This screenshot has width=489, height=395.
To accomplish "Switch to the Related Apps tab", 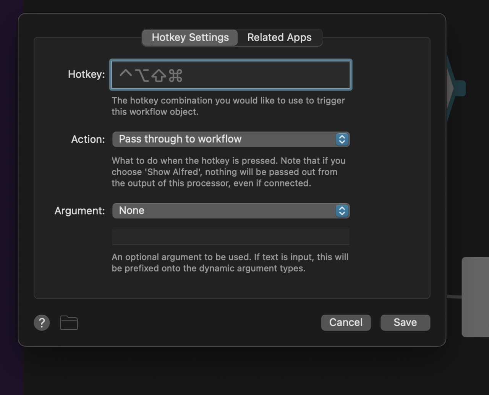I will [279, 37].
